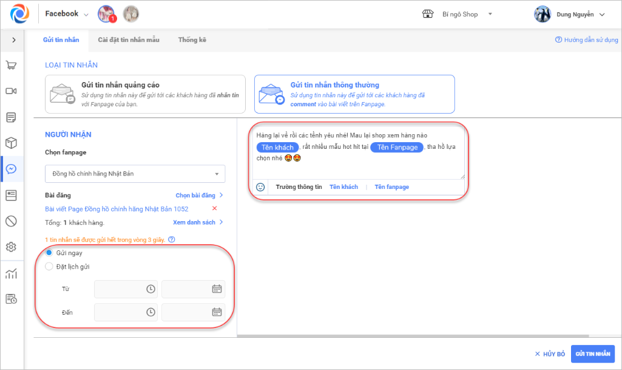
Task: Click the Đến date input field
Action: click(193, 312)
